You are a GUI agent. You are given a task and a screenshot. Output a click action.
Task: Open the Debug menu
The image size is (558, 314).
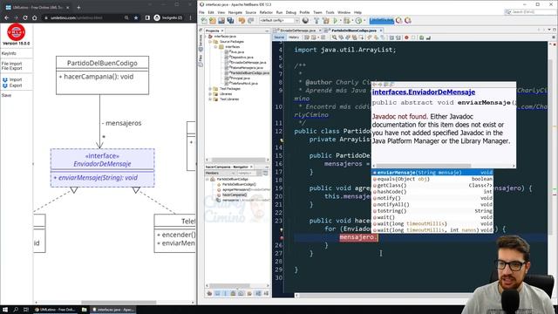[x=290, y=12]
